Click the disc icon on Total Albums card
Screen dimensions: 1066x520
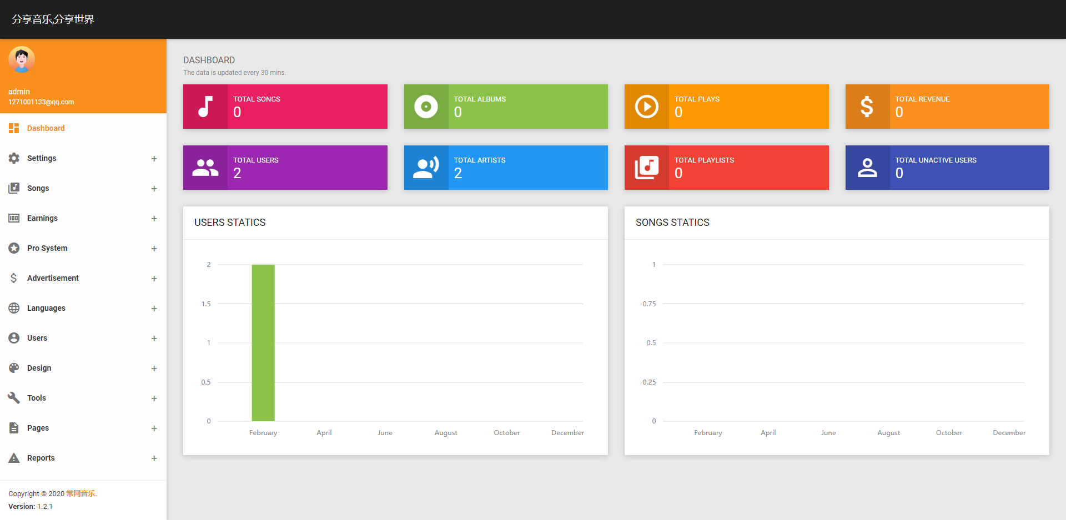tap(426, 107)
